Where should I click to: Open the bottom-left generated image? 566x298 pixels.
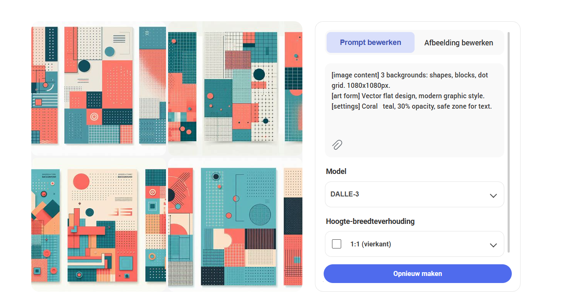click(x=99, y=224)
